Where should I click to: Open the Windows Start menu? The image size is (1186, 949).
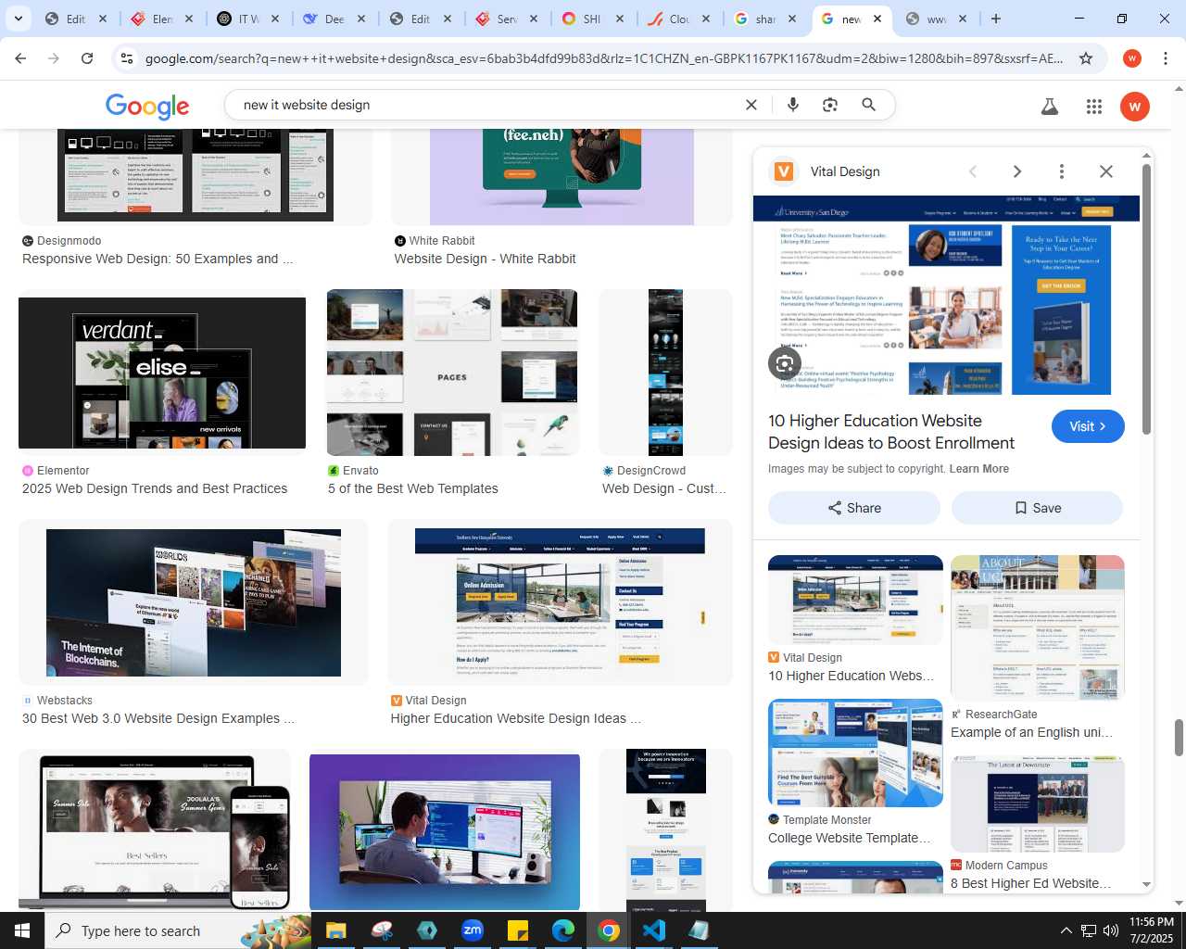point(22,930)
